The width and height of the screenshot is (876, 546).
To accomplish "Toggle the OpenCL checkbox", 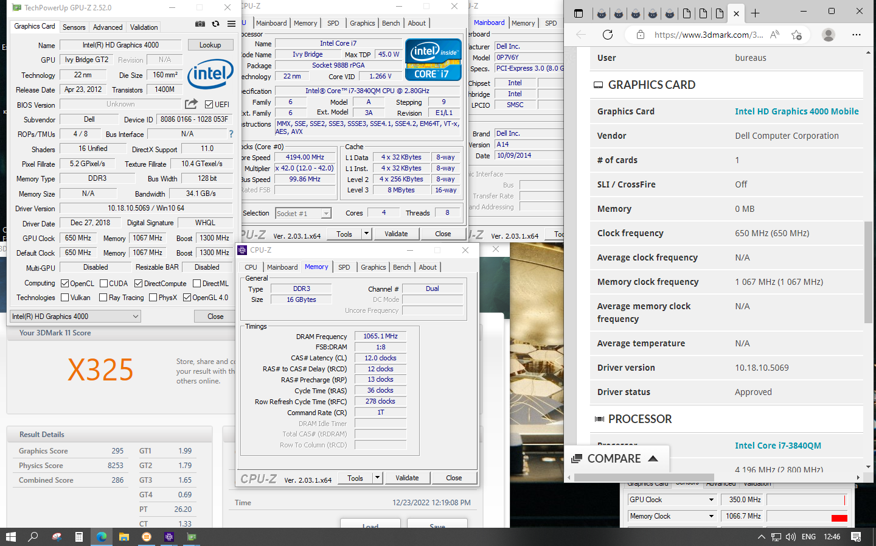I will (x=64, y=284).
